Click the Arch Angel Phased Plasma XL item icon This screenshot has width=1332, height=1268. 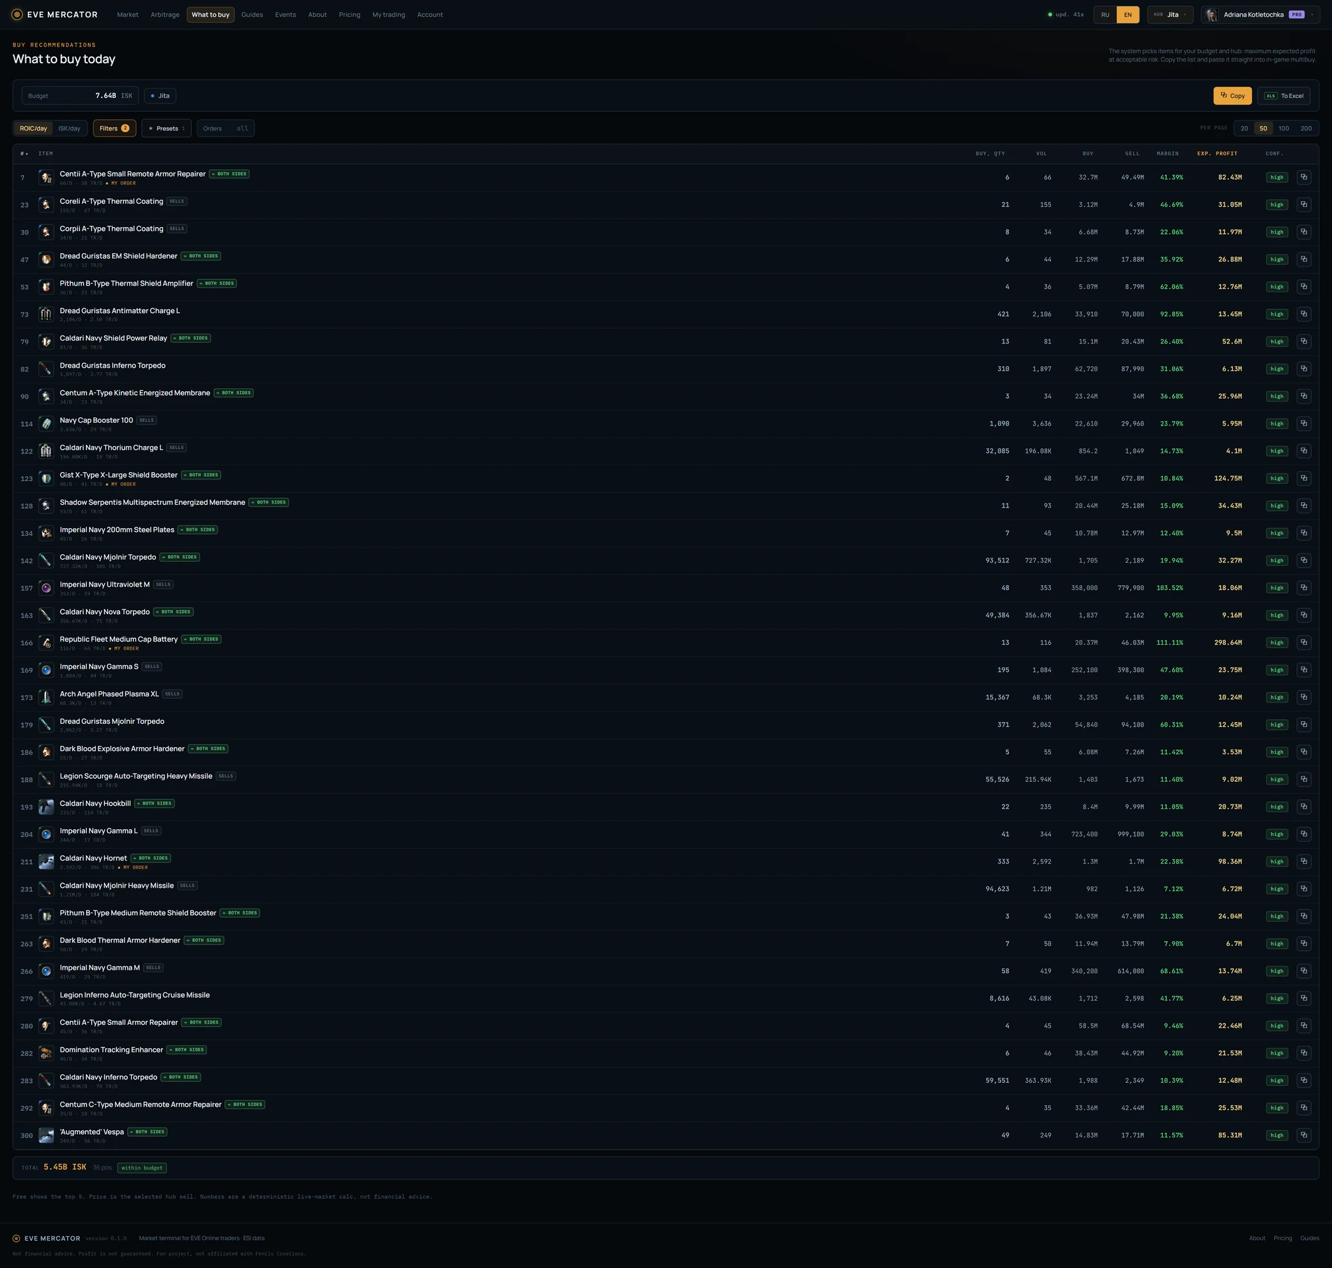pos(46,697)
